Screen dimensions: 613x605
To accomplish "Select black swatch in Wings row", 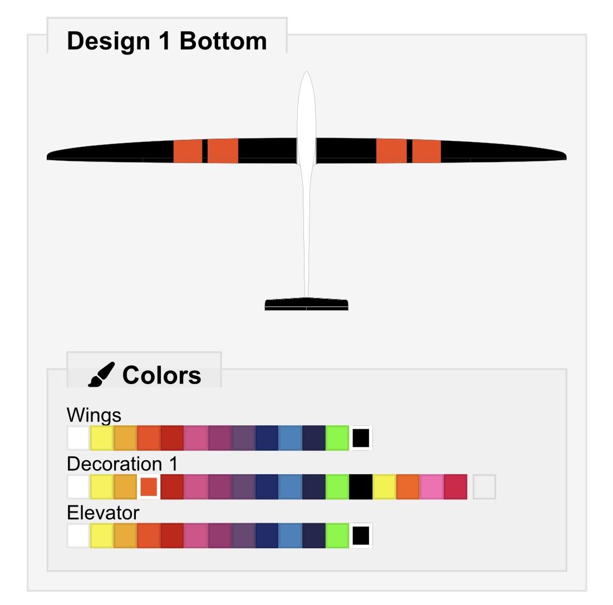I will 361,438.
